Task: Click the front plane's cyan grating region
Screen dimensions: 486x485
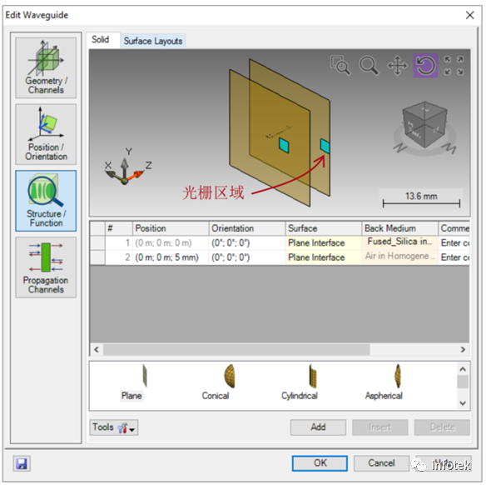Action: pos(284,145)
